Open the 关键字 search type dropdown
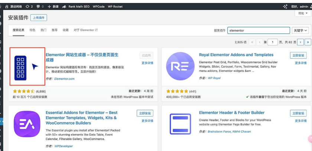This screenshot has width=312, height=151. (x=300, y=31)
